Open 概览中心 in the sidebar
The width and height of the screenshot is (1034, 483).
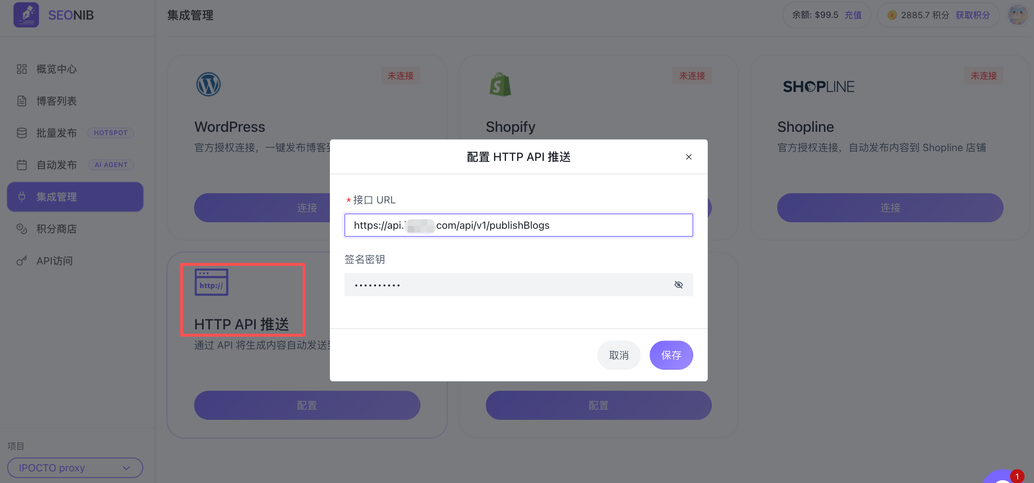56,69
